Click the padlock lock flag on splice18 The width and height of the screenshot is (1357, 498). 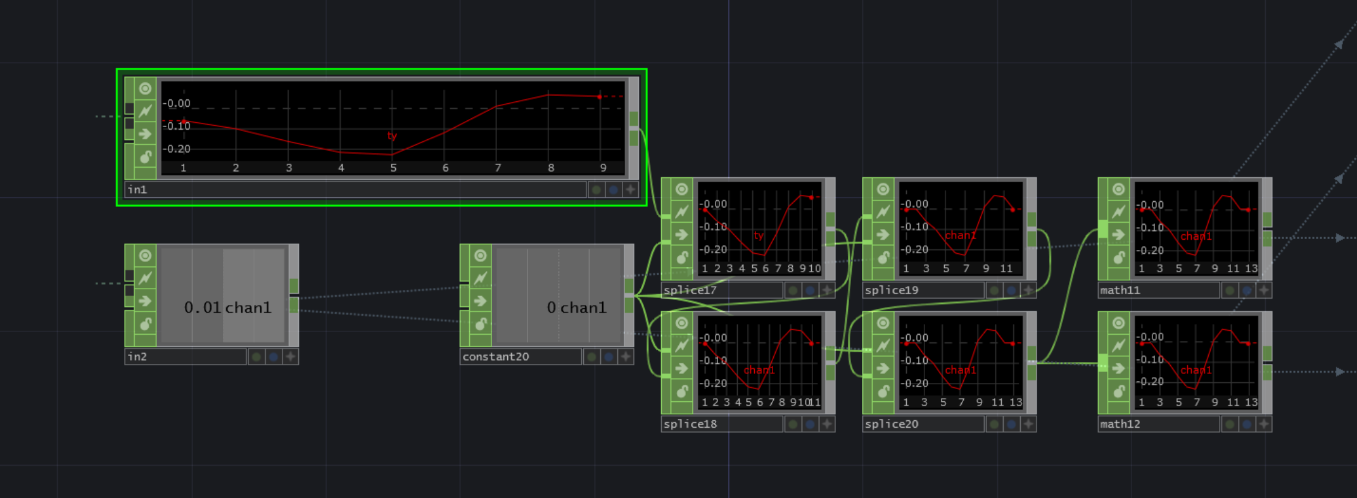point(681,391)
